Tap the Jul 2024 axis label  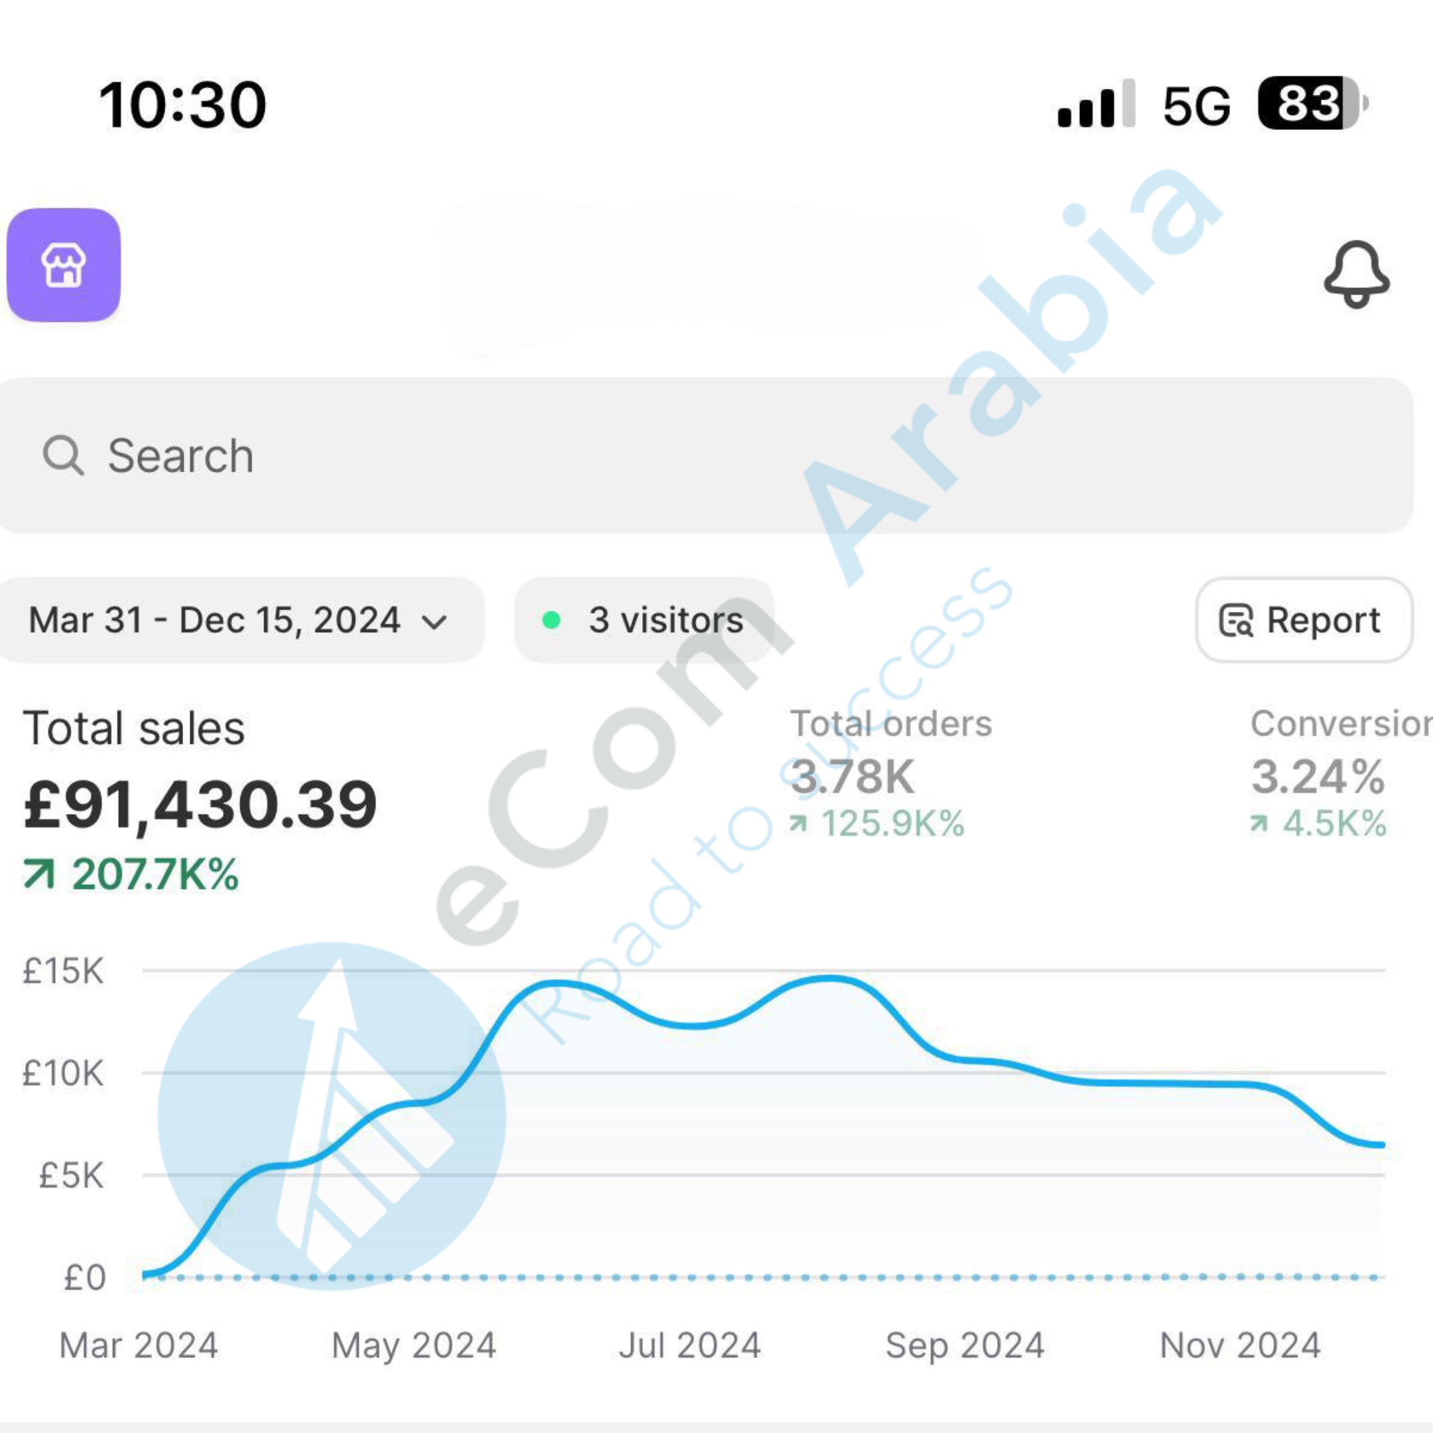690,1345
